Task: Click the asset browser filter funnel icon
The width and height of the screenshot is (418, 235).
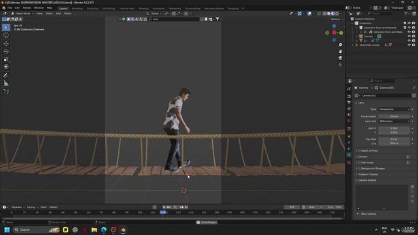Action: [217, 19]
